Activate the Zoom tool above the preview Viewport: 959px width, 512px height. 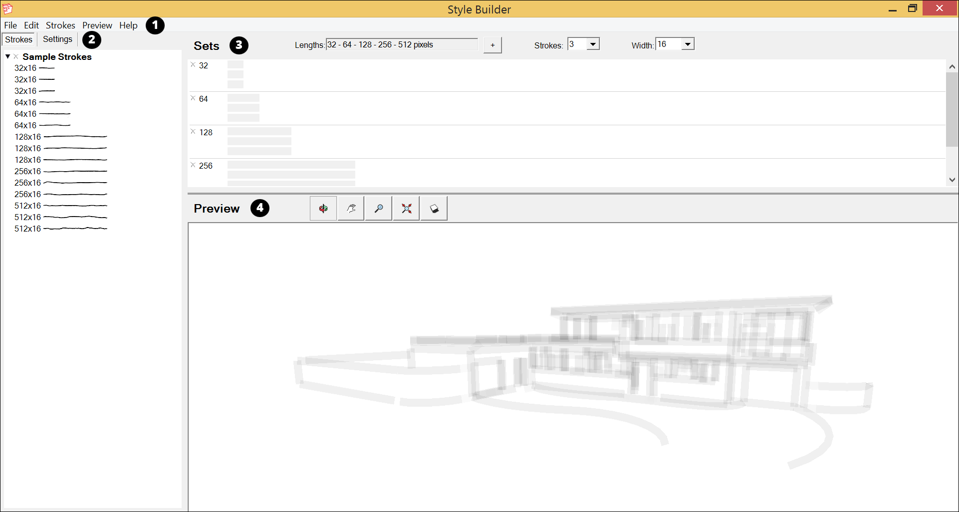[378, 208]
